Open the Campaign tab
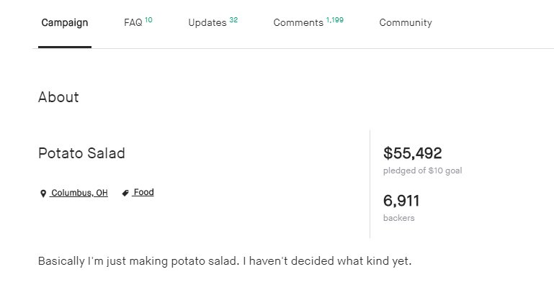 pos(65,22)
